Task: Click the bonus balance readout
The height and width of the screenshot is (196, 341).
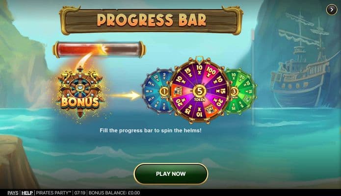Action: click(114, 193)
